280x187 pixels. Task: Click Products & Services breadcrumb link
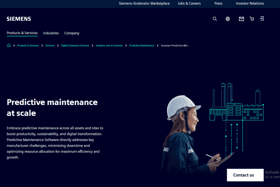tap(28, 46)
